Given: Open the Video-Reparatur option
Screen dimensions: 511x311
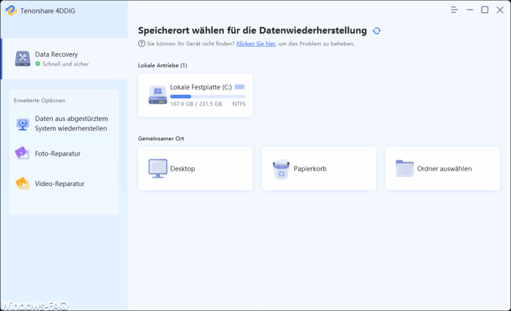Looking at the screenshot, I should (64, 184).
